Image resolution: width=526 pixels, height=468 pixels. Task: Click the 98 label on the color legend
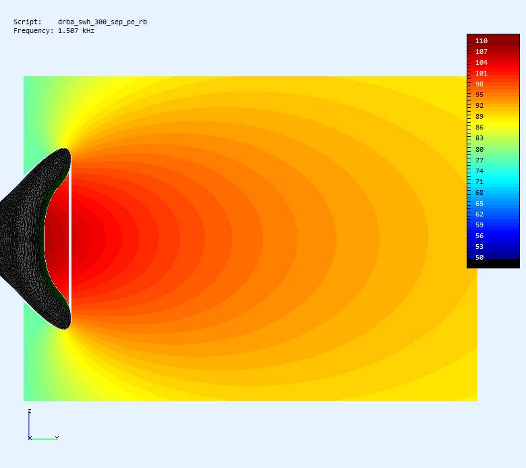(479, 84)
